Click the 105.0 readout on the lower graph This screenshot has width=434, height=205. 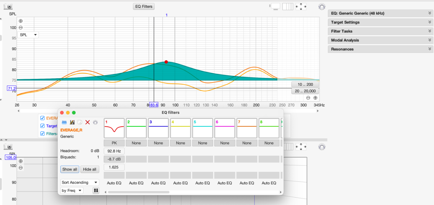[x=10, y=158]
